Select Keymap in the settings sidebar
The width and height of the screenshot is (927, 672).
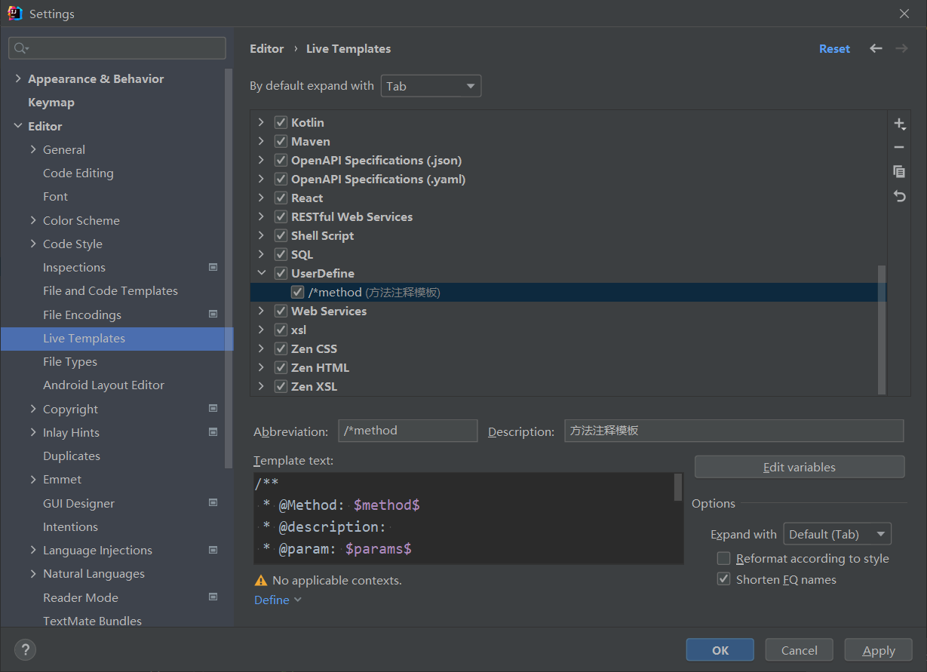point(51,103)
